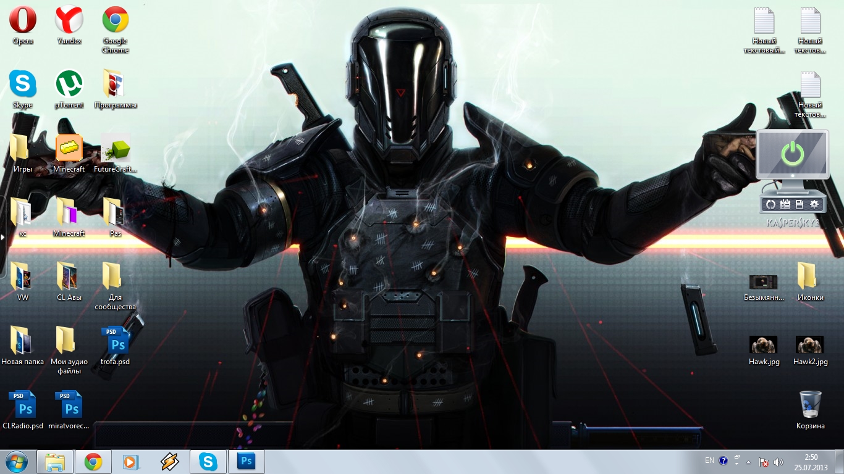
Task: Select the FutureCraft desktop shortcut
Action: coord(116,153)
